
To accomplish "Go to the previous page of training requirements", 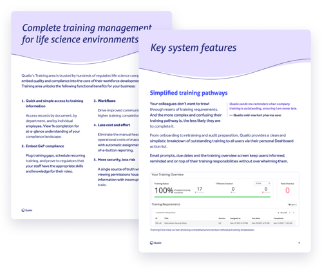I will 290,213.
